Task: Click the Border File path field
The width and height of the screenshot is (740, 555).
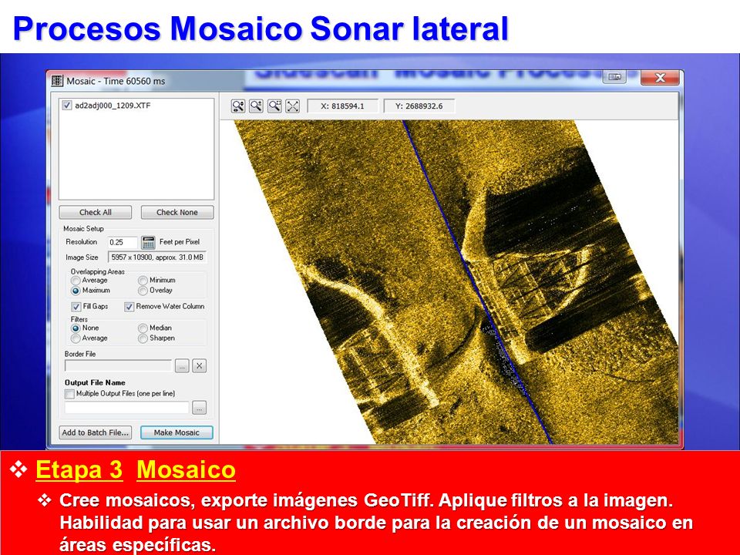Action: 119,365
